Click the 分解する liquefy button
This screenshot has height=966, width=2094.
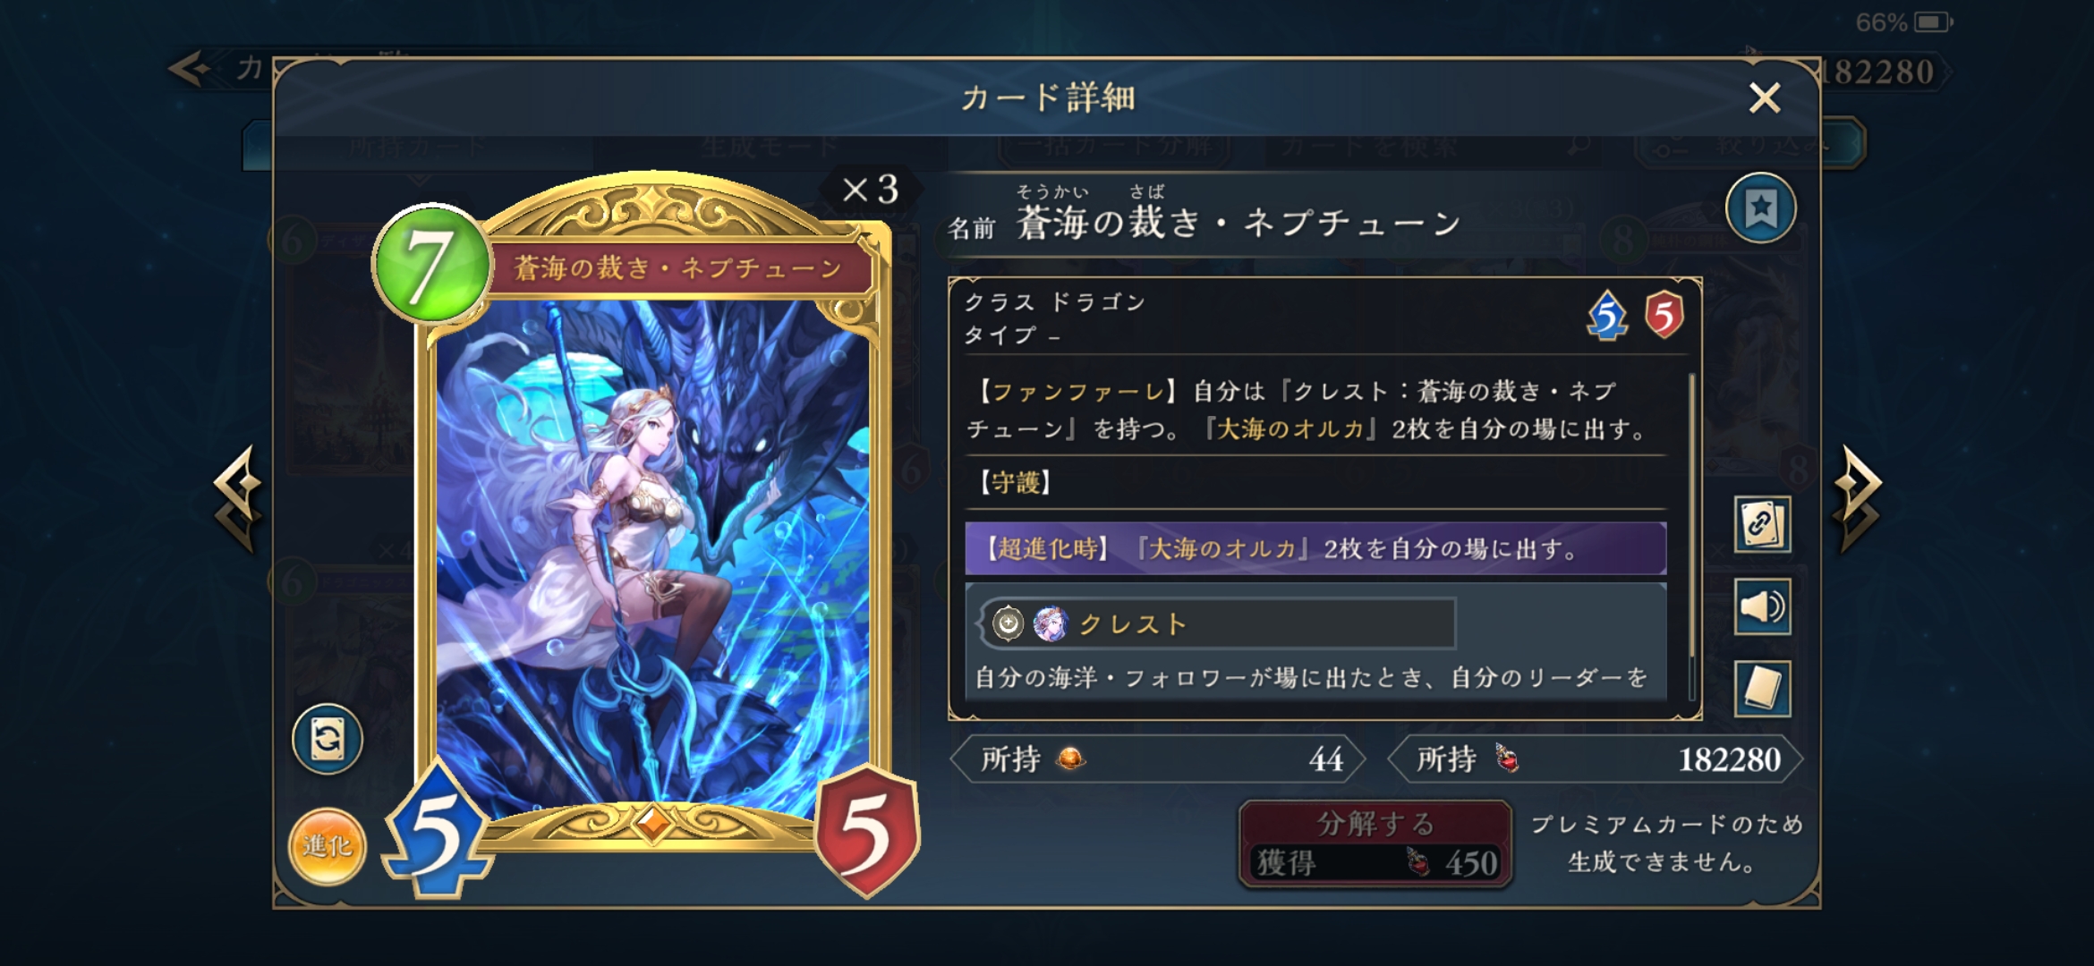coord(1375,843)
